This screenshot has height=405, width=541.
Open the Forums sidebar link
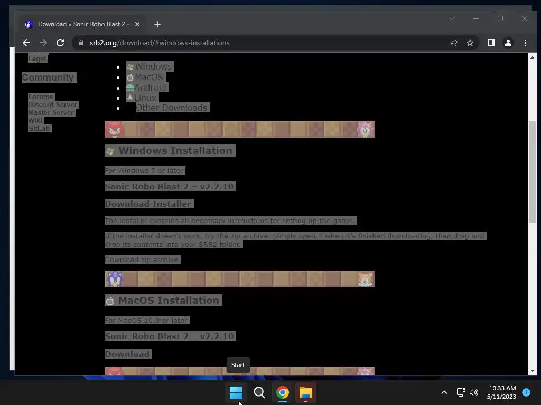coord(41,97)
